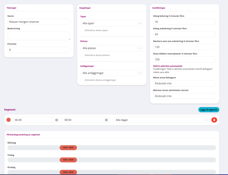This screenshot has height=175, width=228.
Task: Focus the 'Beskrivning' text area
Action: (39, 36)
